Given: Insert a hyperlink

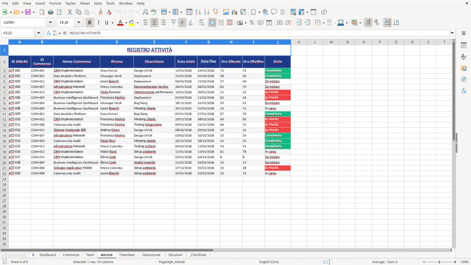Looking at the screenshot, I should point(266,12).
